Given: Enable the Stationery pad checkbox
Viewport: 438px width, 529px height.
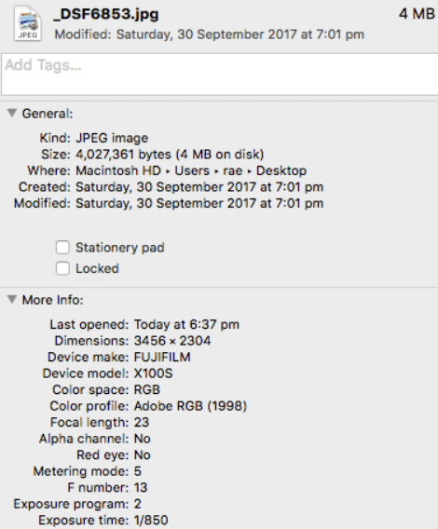Looking at the screenshot, I should 62,248.
